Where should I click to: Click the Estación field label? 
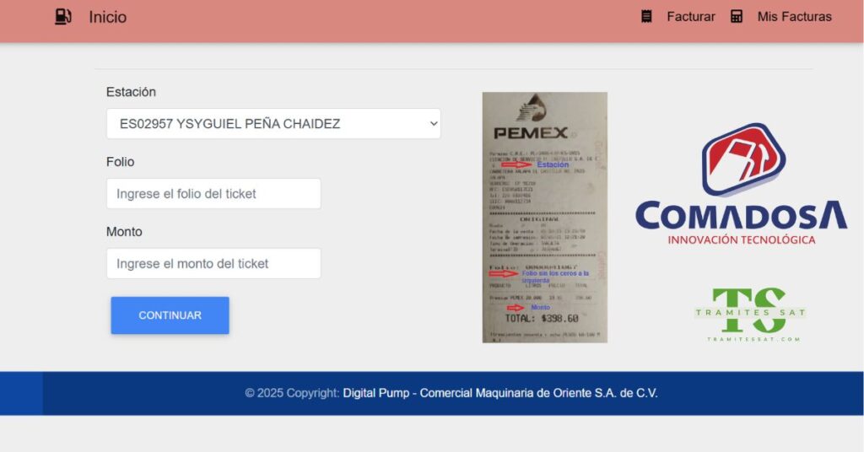point(131,92)
